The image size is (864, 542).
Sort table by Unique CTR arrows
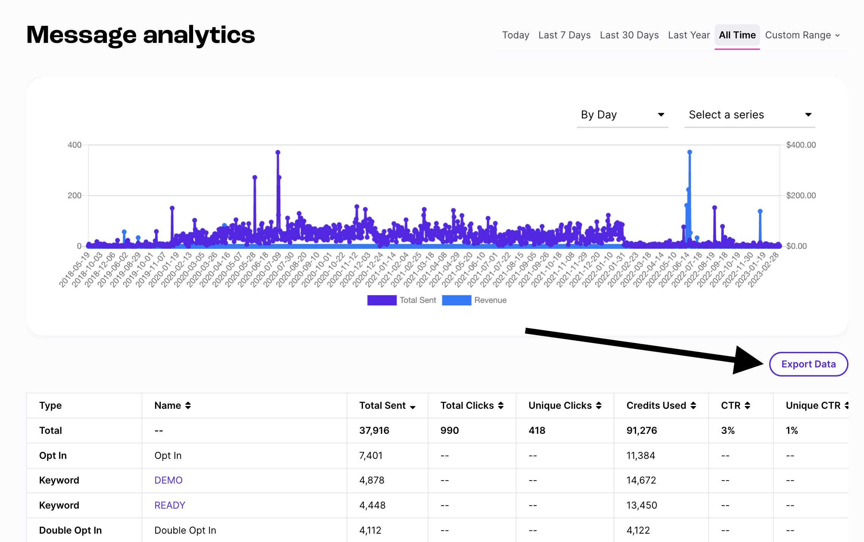[847, 405]
